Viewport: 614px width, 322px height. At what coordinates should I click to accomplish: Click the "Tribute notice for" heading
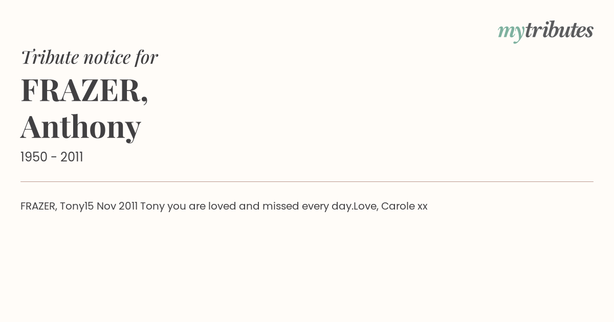click(x=89, y=57)
